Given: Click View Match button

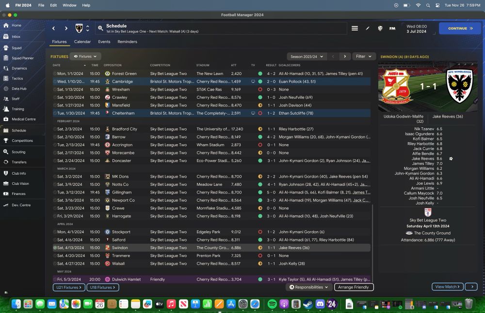Looking at the screenshot, I should [x=448, y=287].
